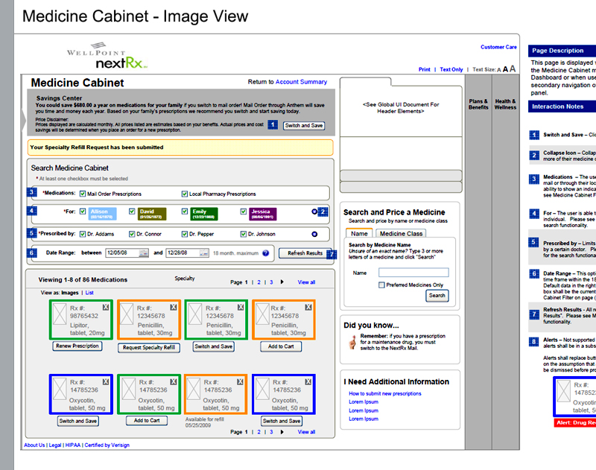Open the start date calendar picker

tap(146, 253)
